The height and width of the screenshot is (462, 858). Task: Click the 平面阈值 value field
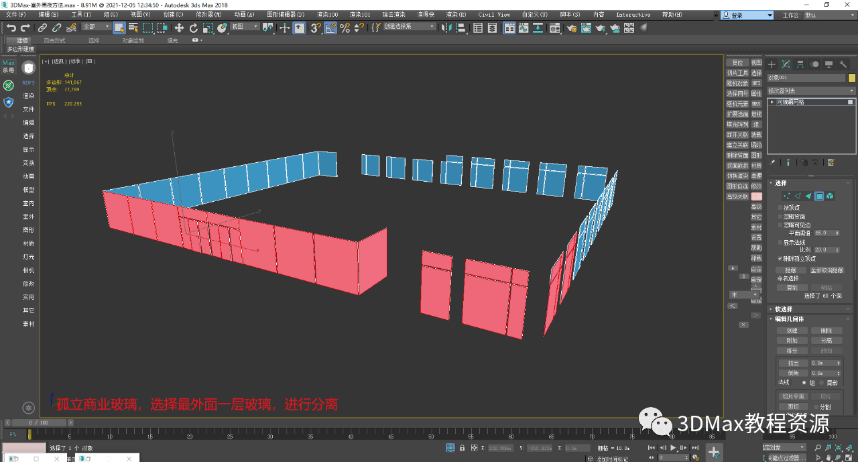826,233
